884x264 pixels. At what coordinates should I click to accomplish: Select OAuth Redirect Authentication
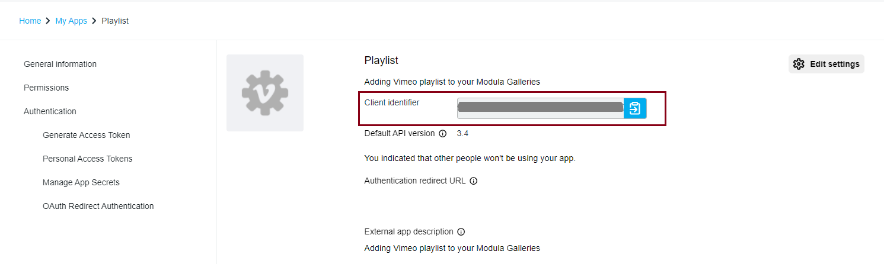pyautogui.click(x=98, y=206)
